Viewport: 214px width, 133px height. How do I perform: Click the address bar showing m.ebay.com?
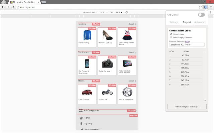point(108,7)
